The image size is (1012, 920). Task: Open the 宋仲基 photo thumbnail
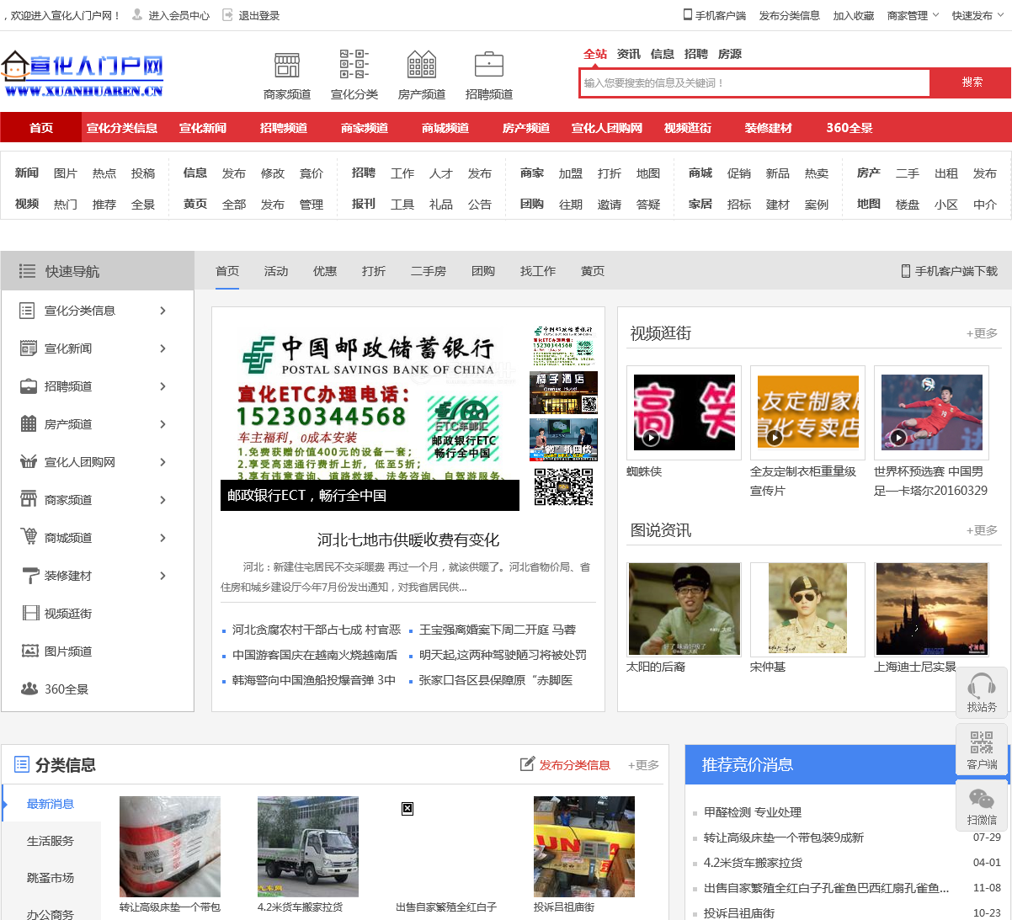pyautogui.click(x=807, y=609)
